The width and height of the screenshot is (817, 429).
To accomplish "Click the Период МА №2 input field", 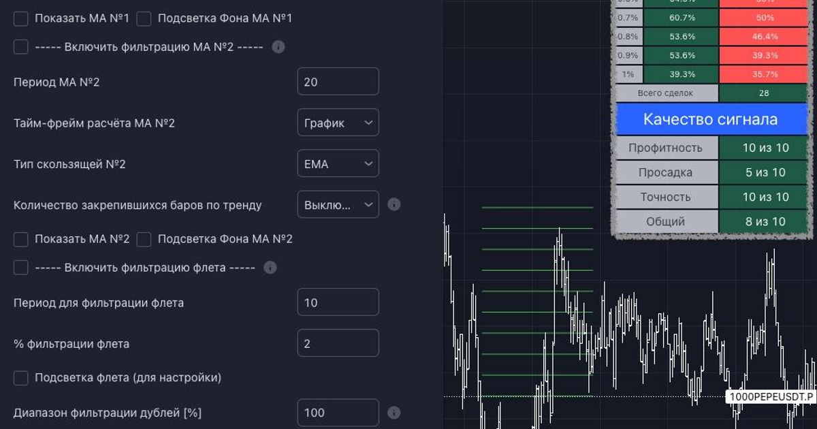I will click(x=338, y=82).
